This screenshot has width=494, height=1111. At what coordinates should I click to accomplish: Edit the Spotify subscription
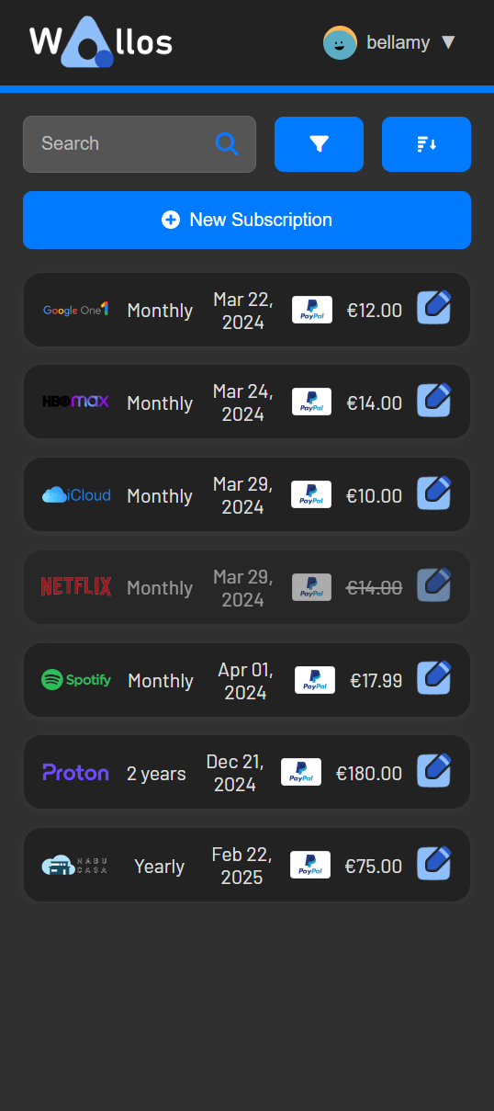pos(434,678)
